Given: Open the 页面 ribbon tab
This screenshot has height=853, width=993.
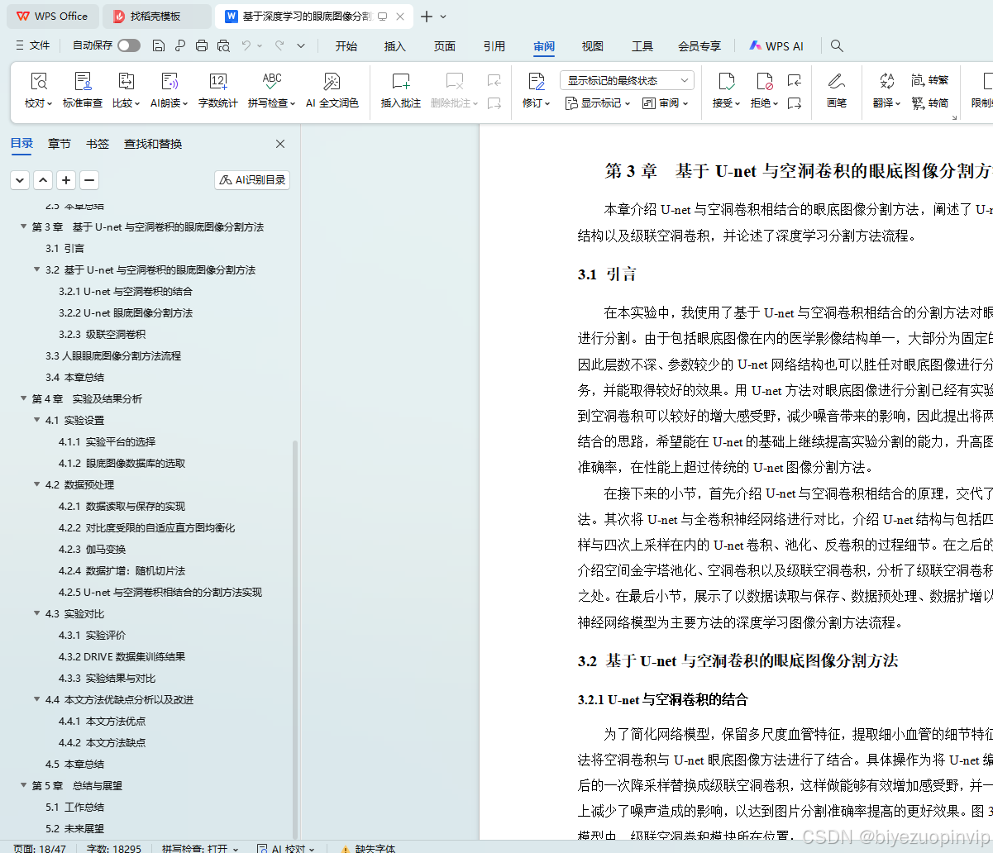Looking at the screenshot, I should pos(445,46).
